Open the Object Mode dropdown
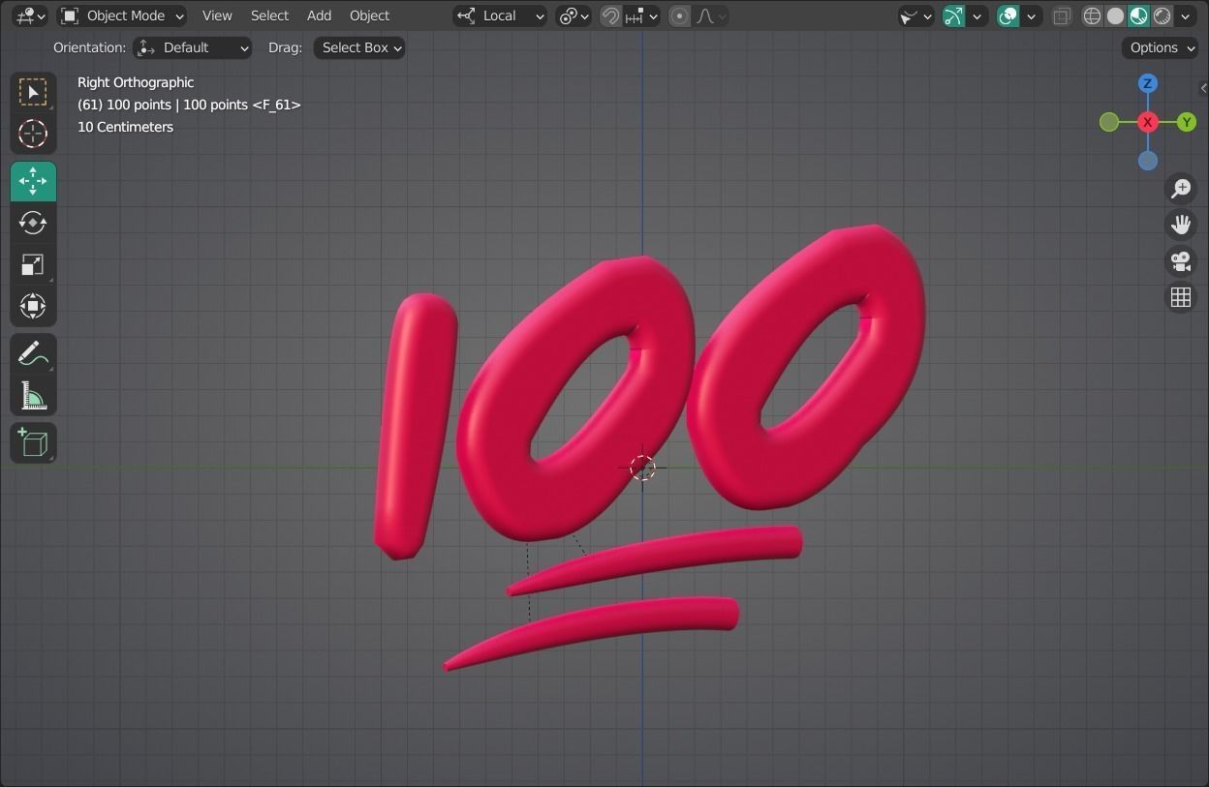The width and height of the screenshot is (1209, 787). click(x=122, y=15)
